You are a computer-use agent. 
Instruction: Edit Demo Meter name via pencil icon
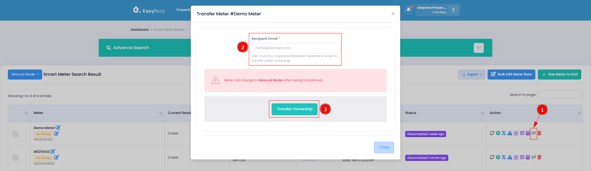58,127
